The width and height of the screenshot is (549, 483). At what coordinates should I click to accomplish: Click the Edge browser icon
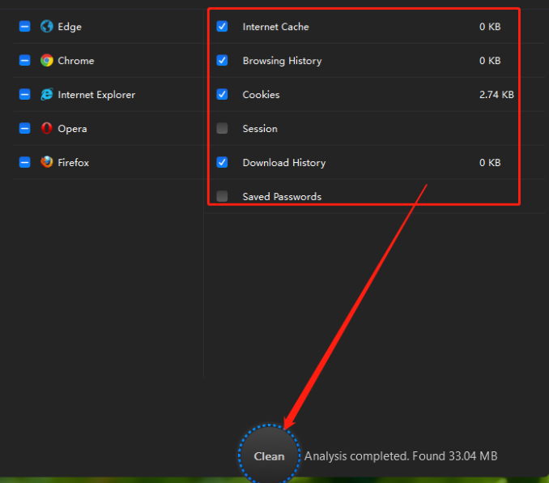tap(47, 26)
